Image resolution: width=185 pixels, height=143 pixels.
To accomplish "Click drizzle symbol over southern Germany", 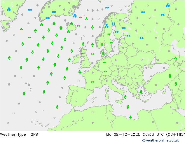I will pyautogui.click(x=105, y=71).
